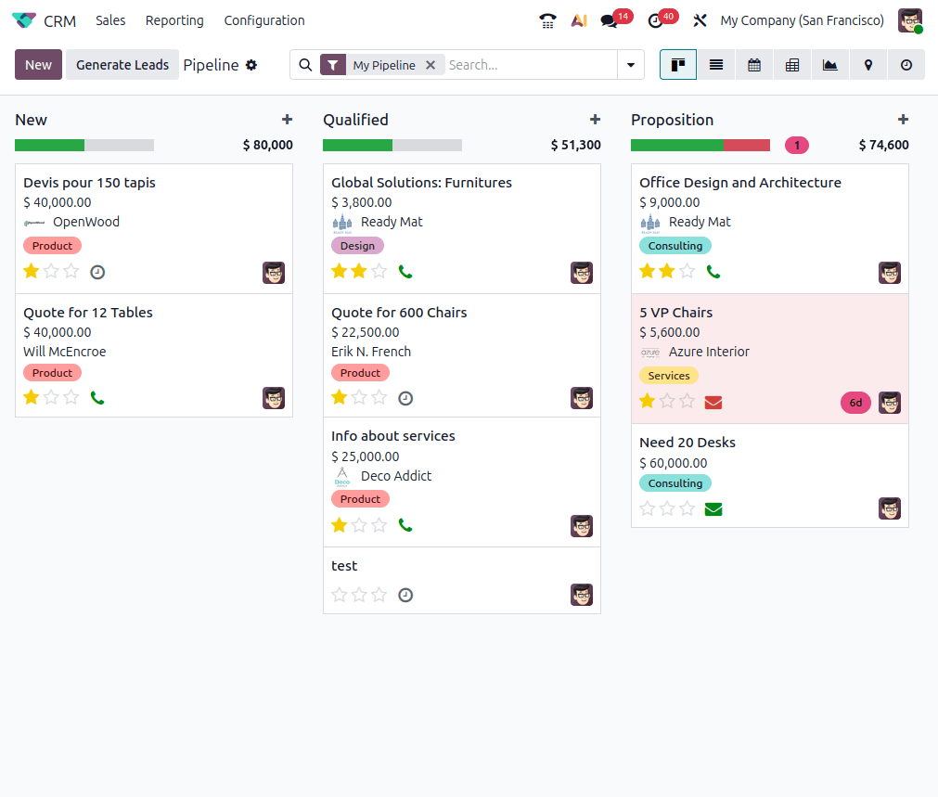Set first star priority on Need 20 Desks
938x797 pixels.
click(x=648, y=508)
